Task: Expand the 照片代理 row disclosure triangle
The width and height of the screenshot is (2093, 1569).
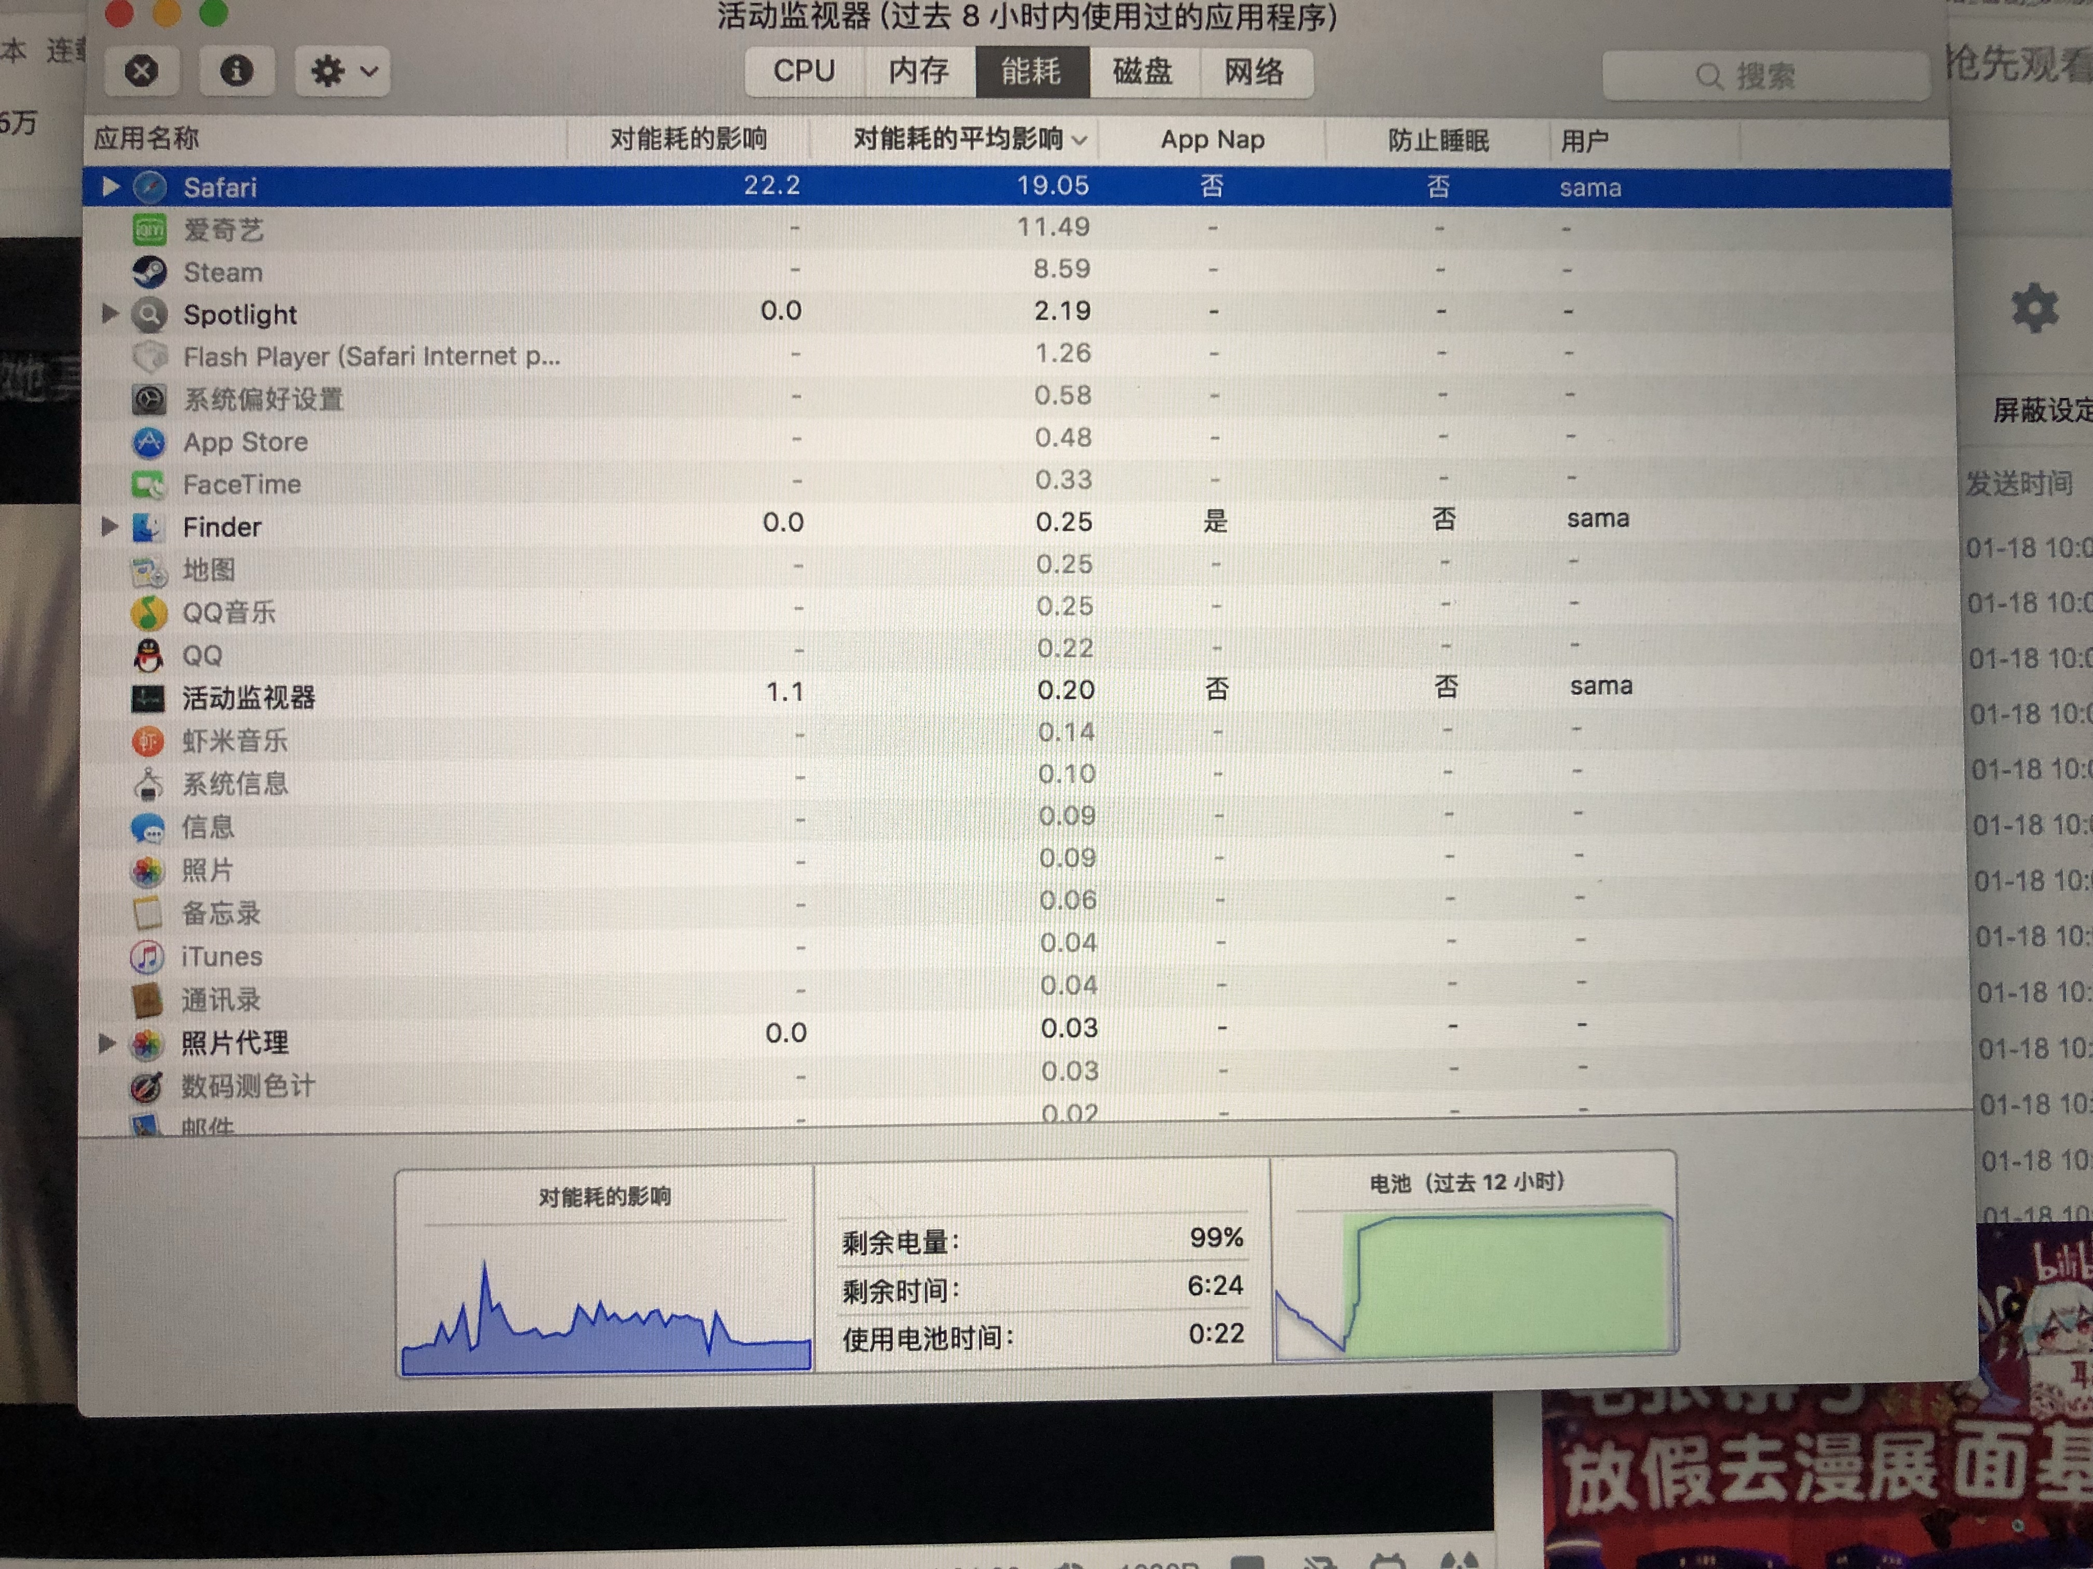Action: click(x=107, y=1042)
